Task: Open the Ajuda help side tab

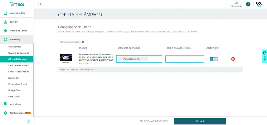Action: [264, 56]
